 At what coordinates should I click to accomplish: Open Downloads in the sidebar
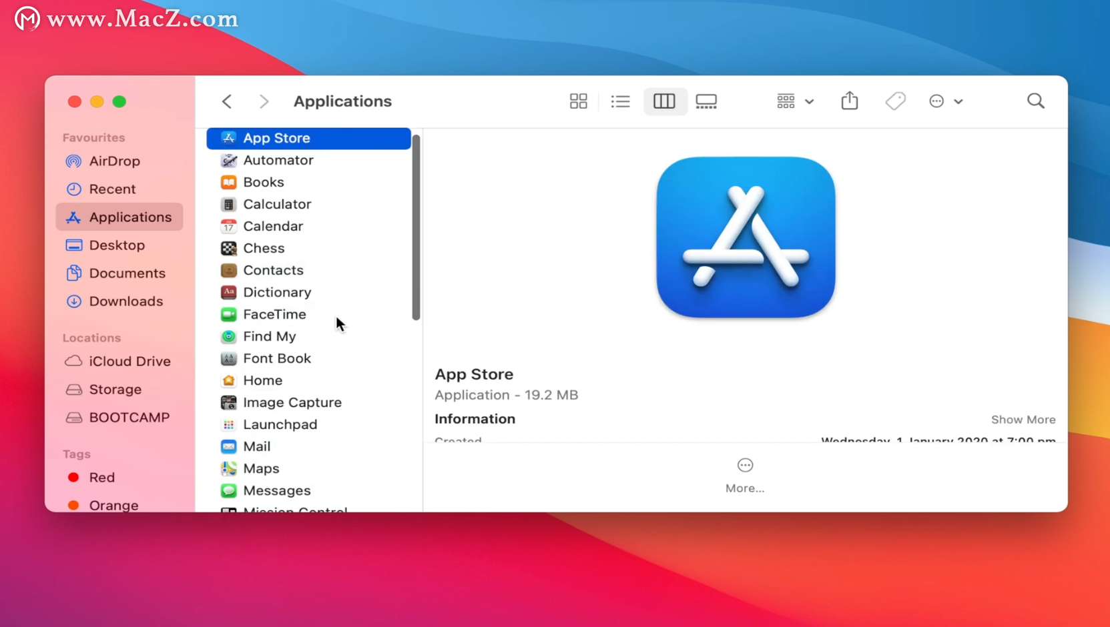pos(119,301)
